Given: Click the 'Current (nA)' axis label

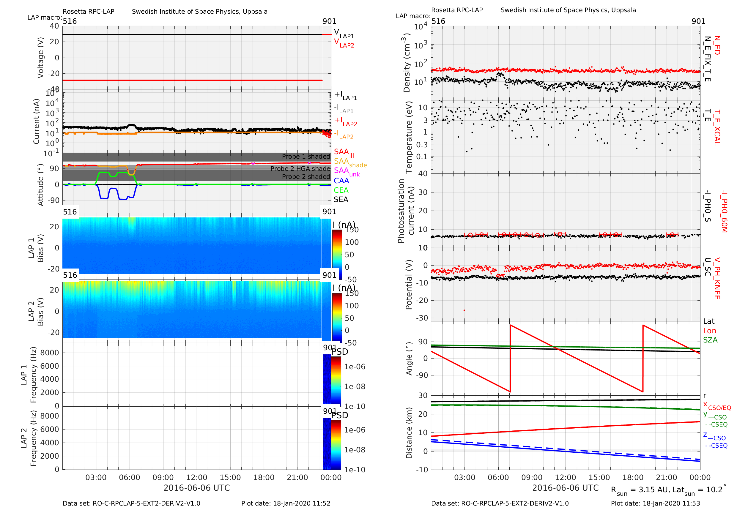Looking at the screenshot, I should click(36, 121).
